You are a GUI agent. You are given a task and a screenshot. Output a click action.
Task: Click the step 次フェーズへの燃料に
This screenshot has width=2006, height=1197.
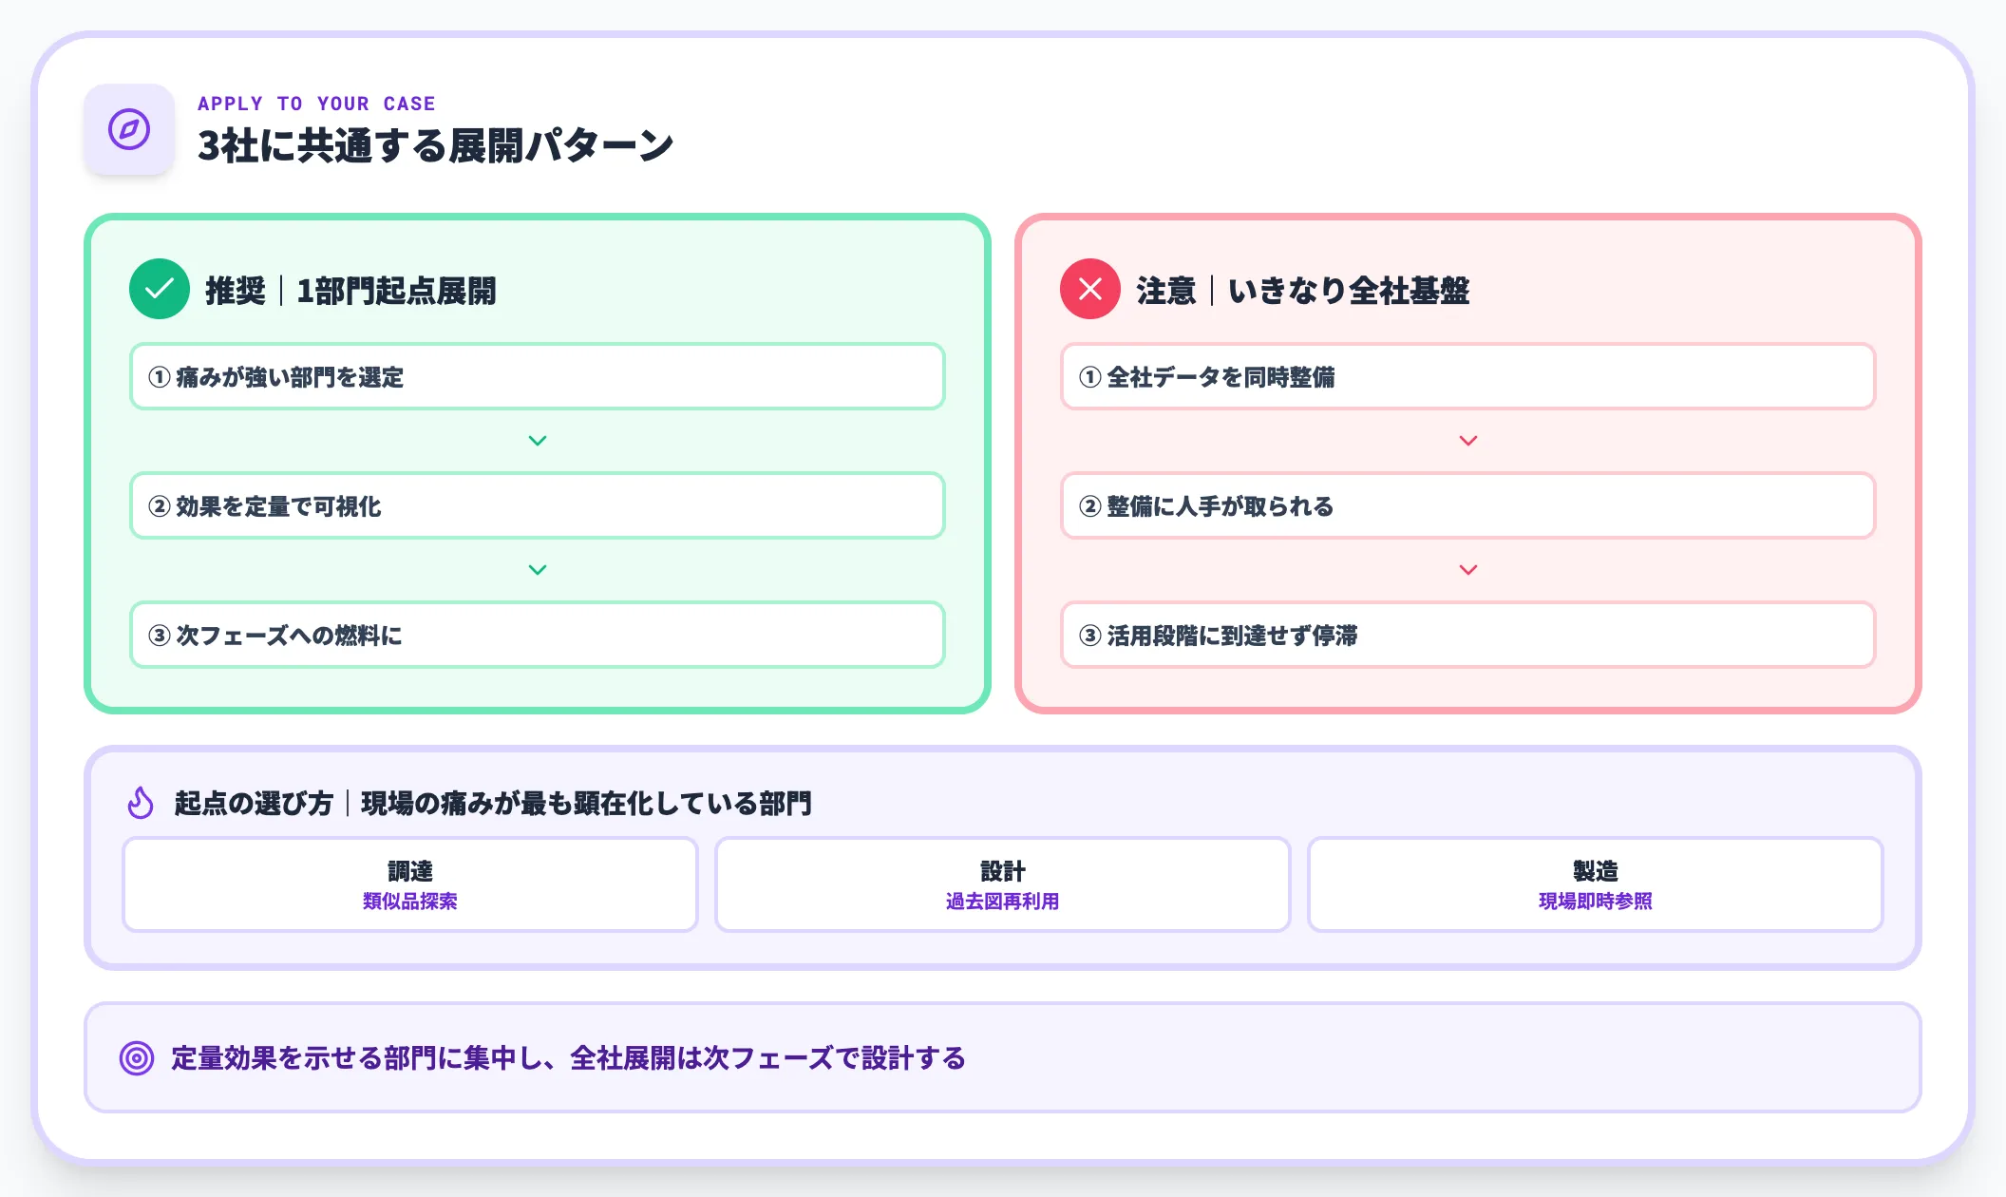click(x=538, y=636)
